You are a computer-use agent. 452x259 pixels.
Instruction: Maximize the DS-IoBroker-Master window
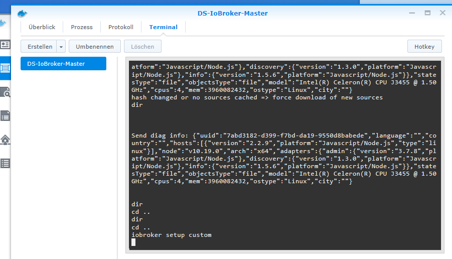tap(427, 13)
